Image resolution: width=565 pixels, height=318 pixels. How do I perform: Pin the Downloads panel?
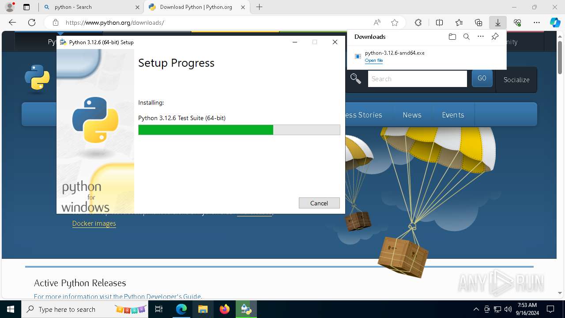495,37
